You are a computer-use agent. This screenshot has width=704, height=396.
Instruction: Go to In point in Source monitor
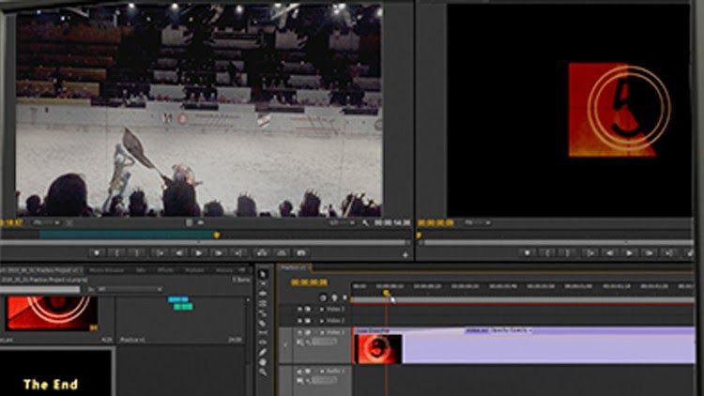pyautogui.click(x=159, y=253)
